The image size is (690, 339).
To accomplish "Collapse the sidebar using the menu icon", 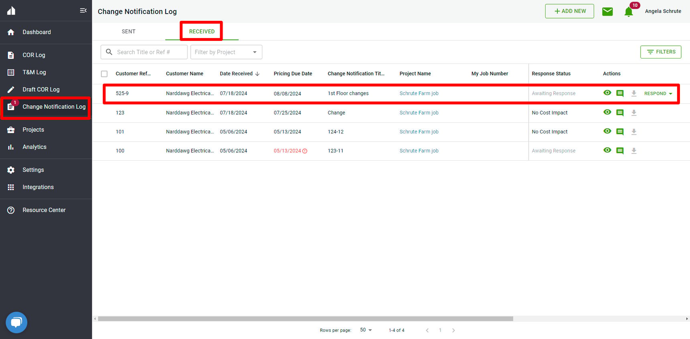I will tap(83, 10).
